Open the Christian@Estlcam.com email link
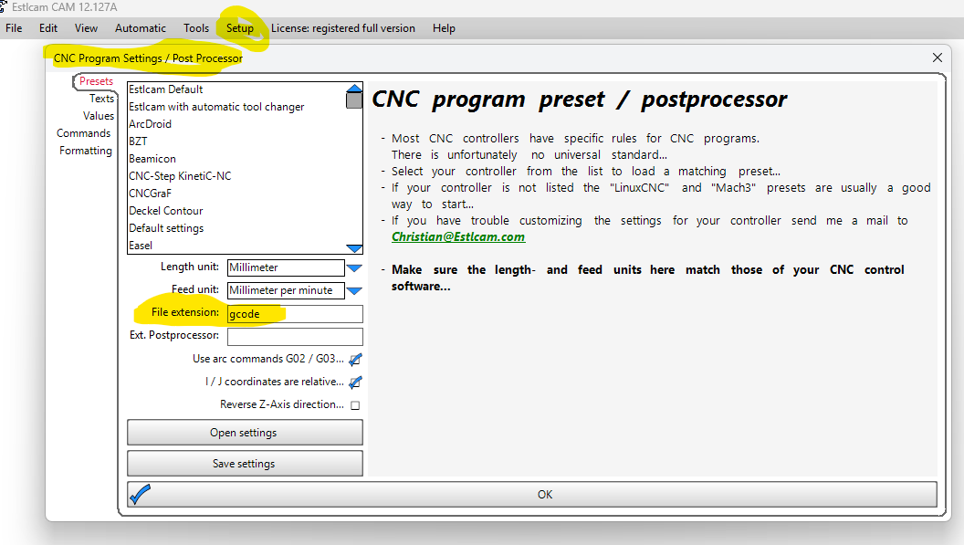Viewport: 964px width, 545px height. tap(458, 236)
